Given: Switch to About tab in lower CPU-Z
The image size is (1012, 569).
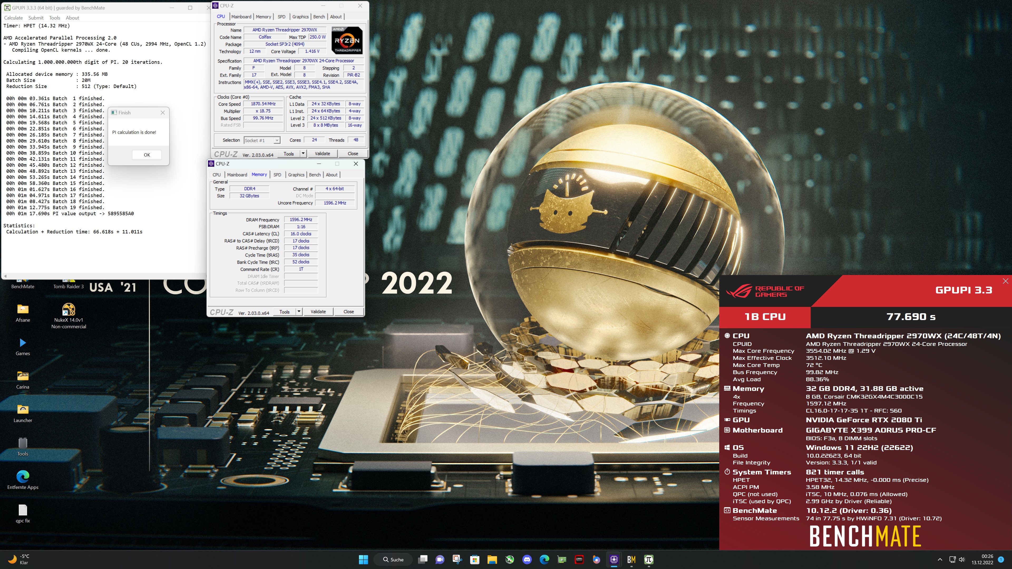Looking at the screenshot, I should [331, 175].
